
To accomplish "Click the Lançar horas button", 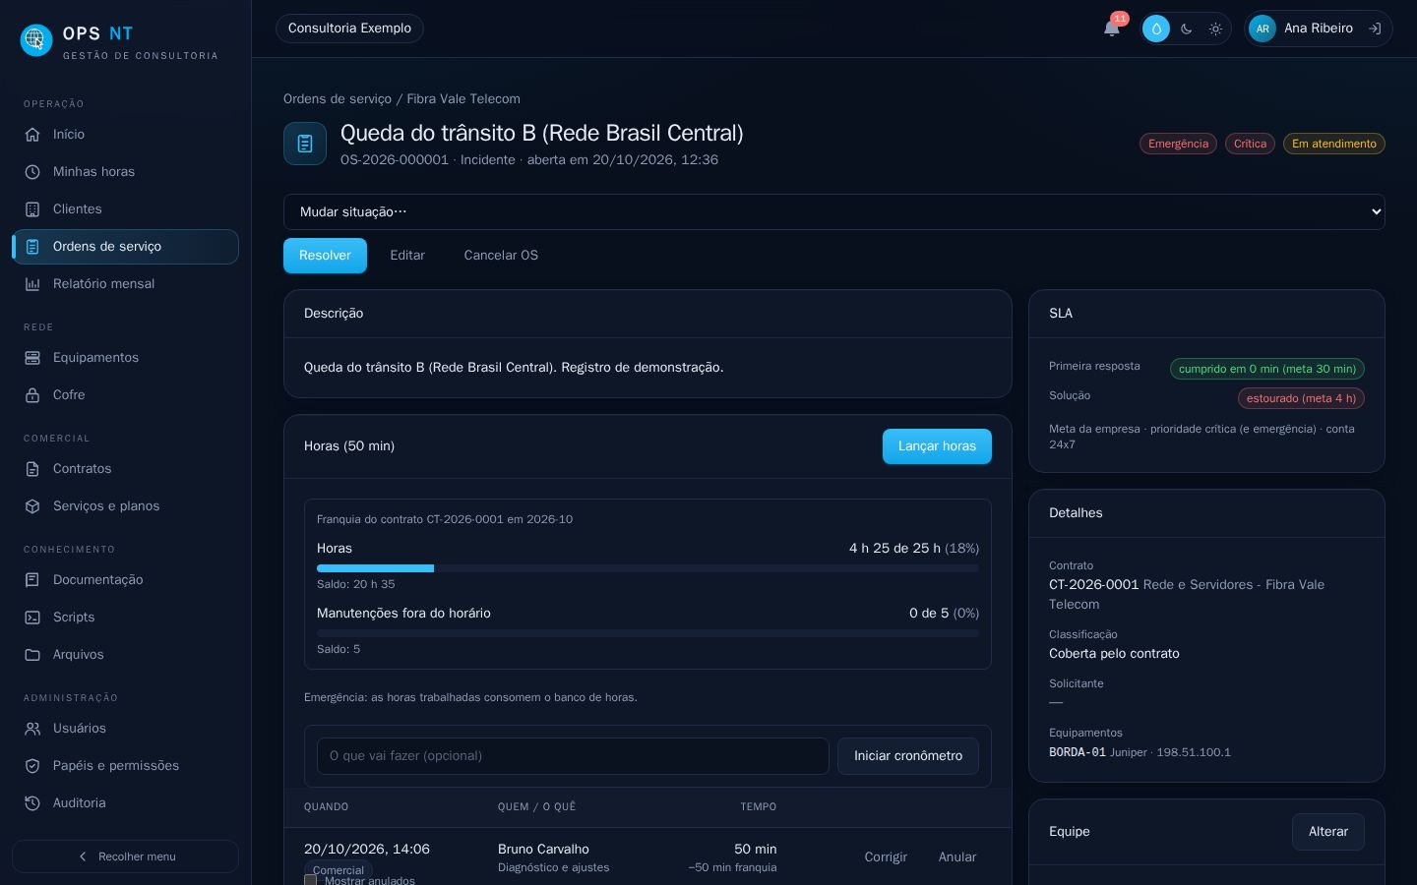I will (x=937, y=446).
